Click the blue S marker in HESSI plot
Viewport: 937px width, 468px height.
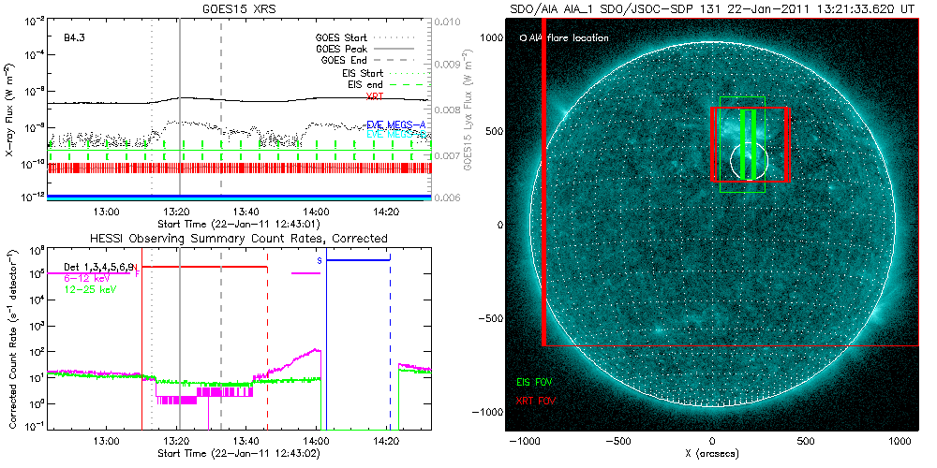320,259
